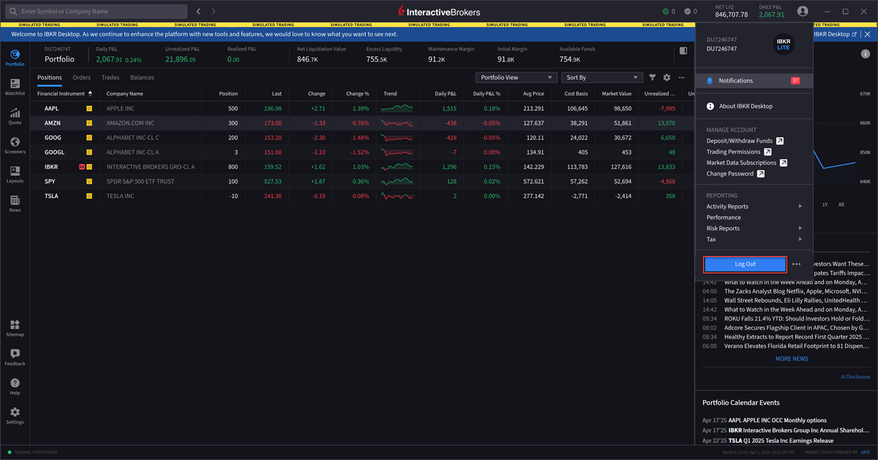The width and height of the screenshot is (878, 460).
Task: Click the Trading Permissions external link icon
Action: pyautogui.click(x=768, y=152)
